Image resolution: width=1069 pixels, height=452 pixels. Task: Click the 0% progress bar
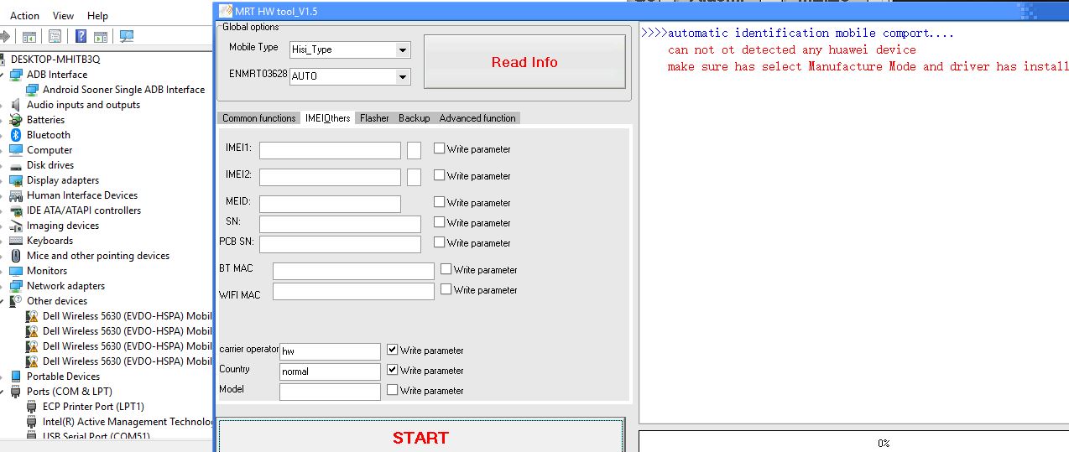coord(853,442)
